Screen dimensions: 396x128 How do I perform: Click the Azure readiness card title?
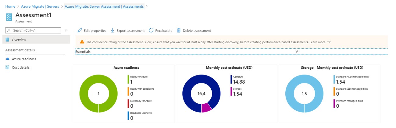[126, 68]
